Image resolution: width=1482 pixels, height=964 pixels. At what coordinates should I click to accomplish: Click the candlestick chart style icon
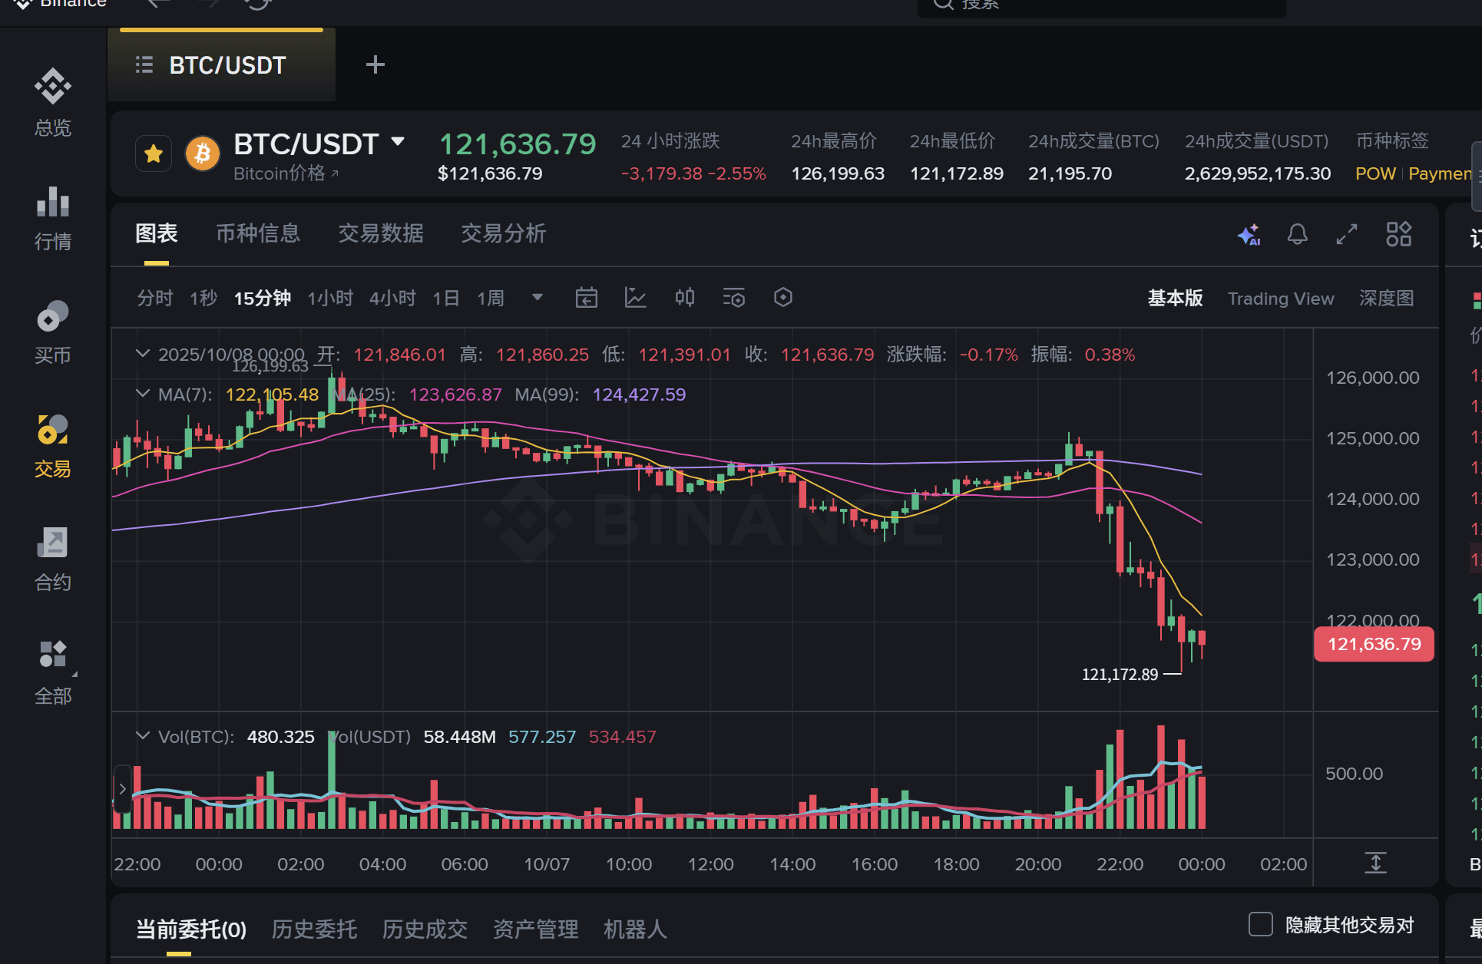point(684,298)
